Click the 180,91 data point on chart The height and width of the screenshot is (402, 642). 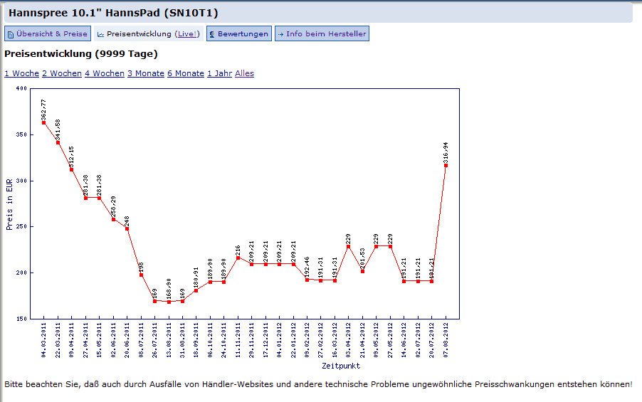click(196, 291)
